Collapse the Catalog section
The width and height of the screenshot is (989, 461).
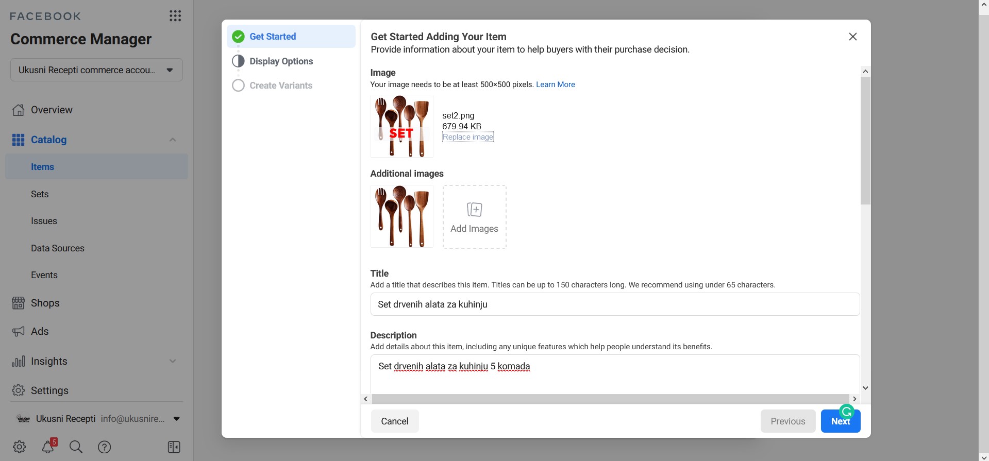click(x=173, y=140)
